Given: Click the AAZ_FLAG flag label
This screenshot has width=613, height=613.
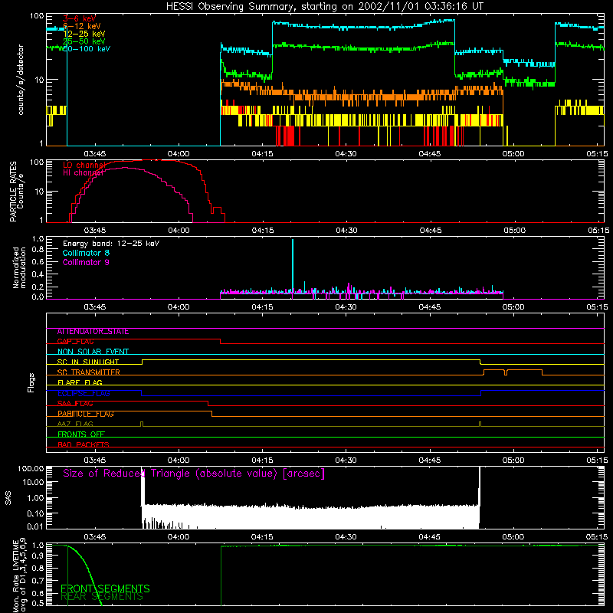Looking at the screenshot, I should (x=75, y=425).
